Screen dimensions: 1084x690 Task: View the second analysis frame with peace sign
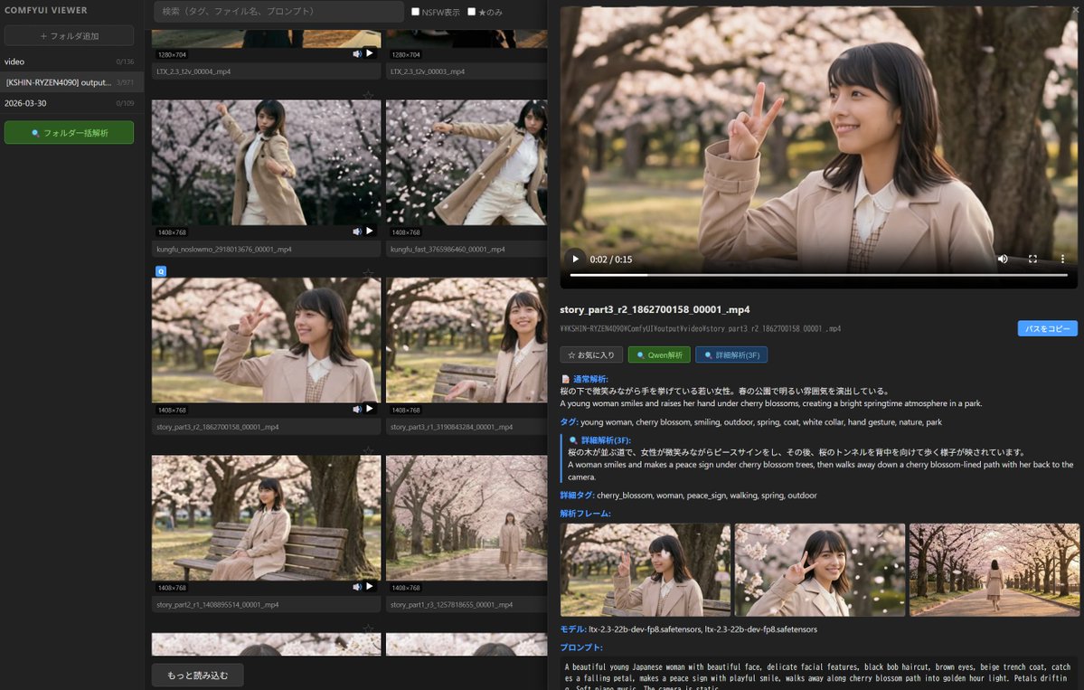(820, 570)
